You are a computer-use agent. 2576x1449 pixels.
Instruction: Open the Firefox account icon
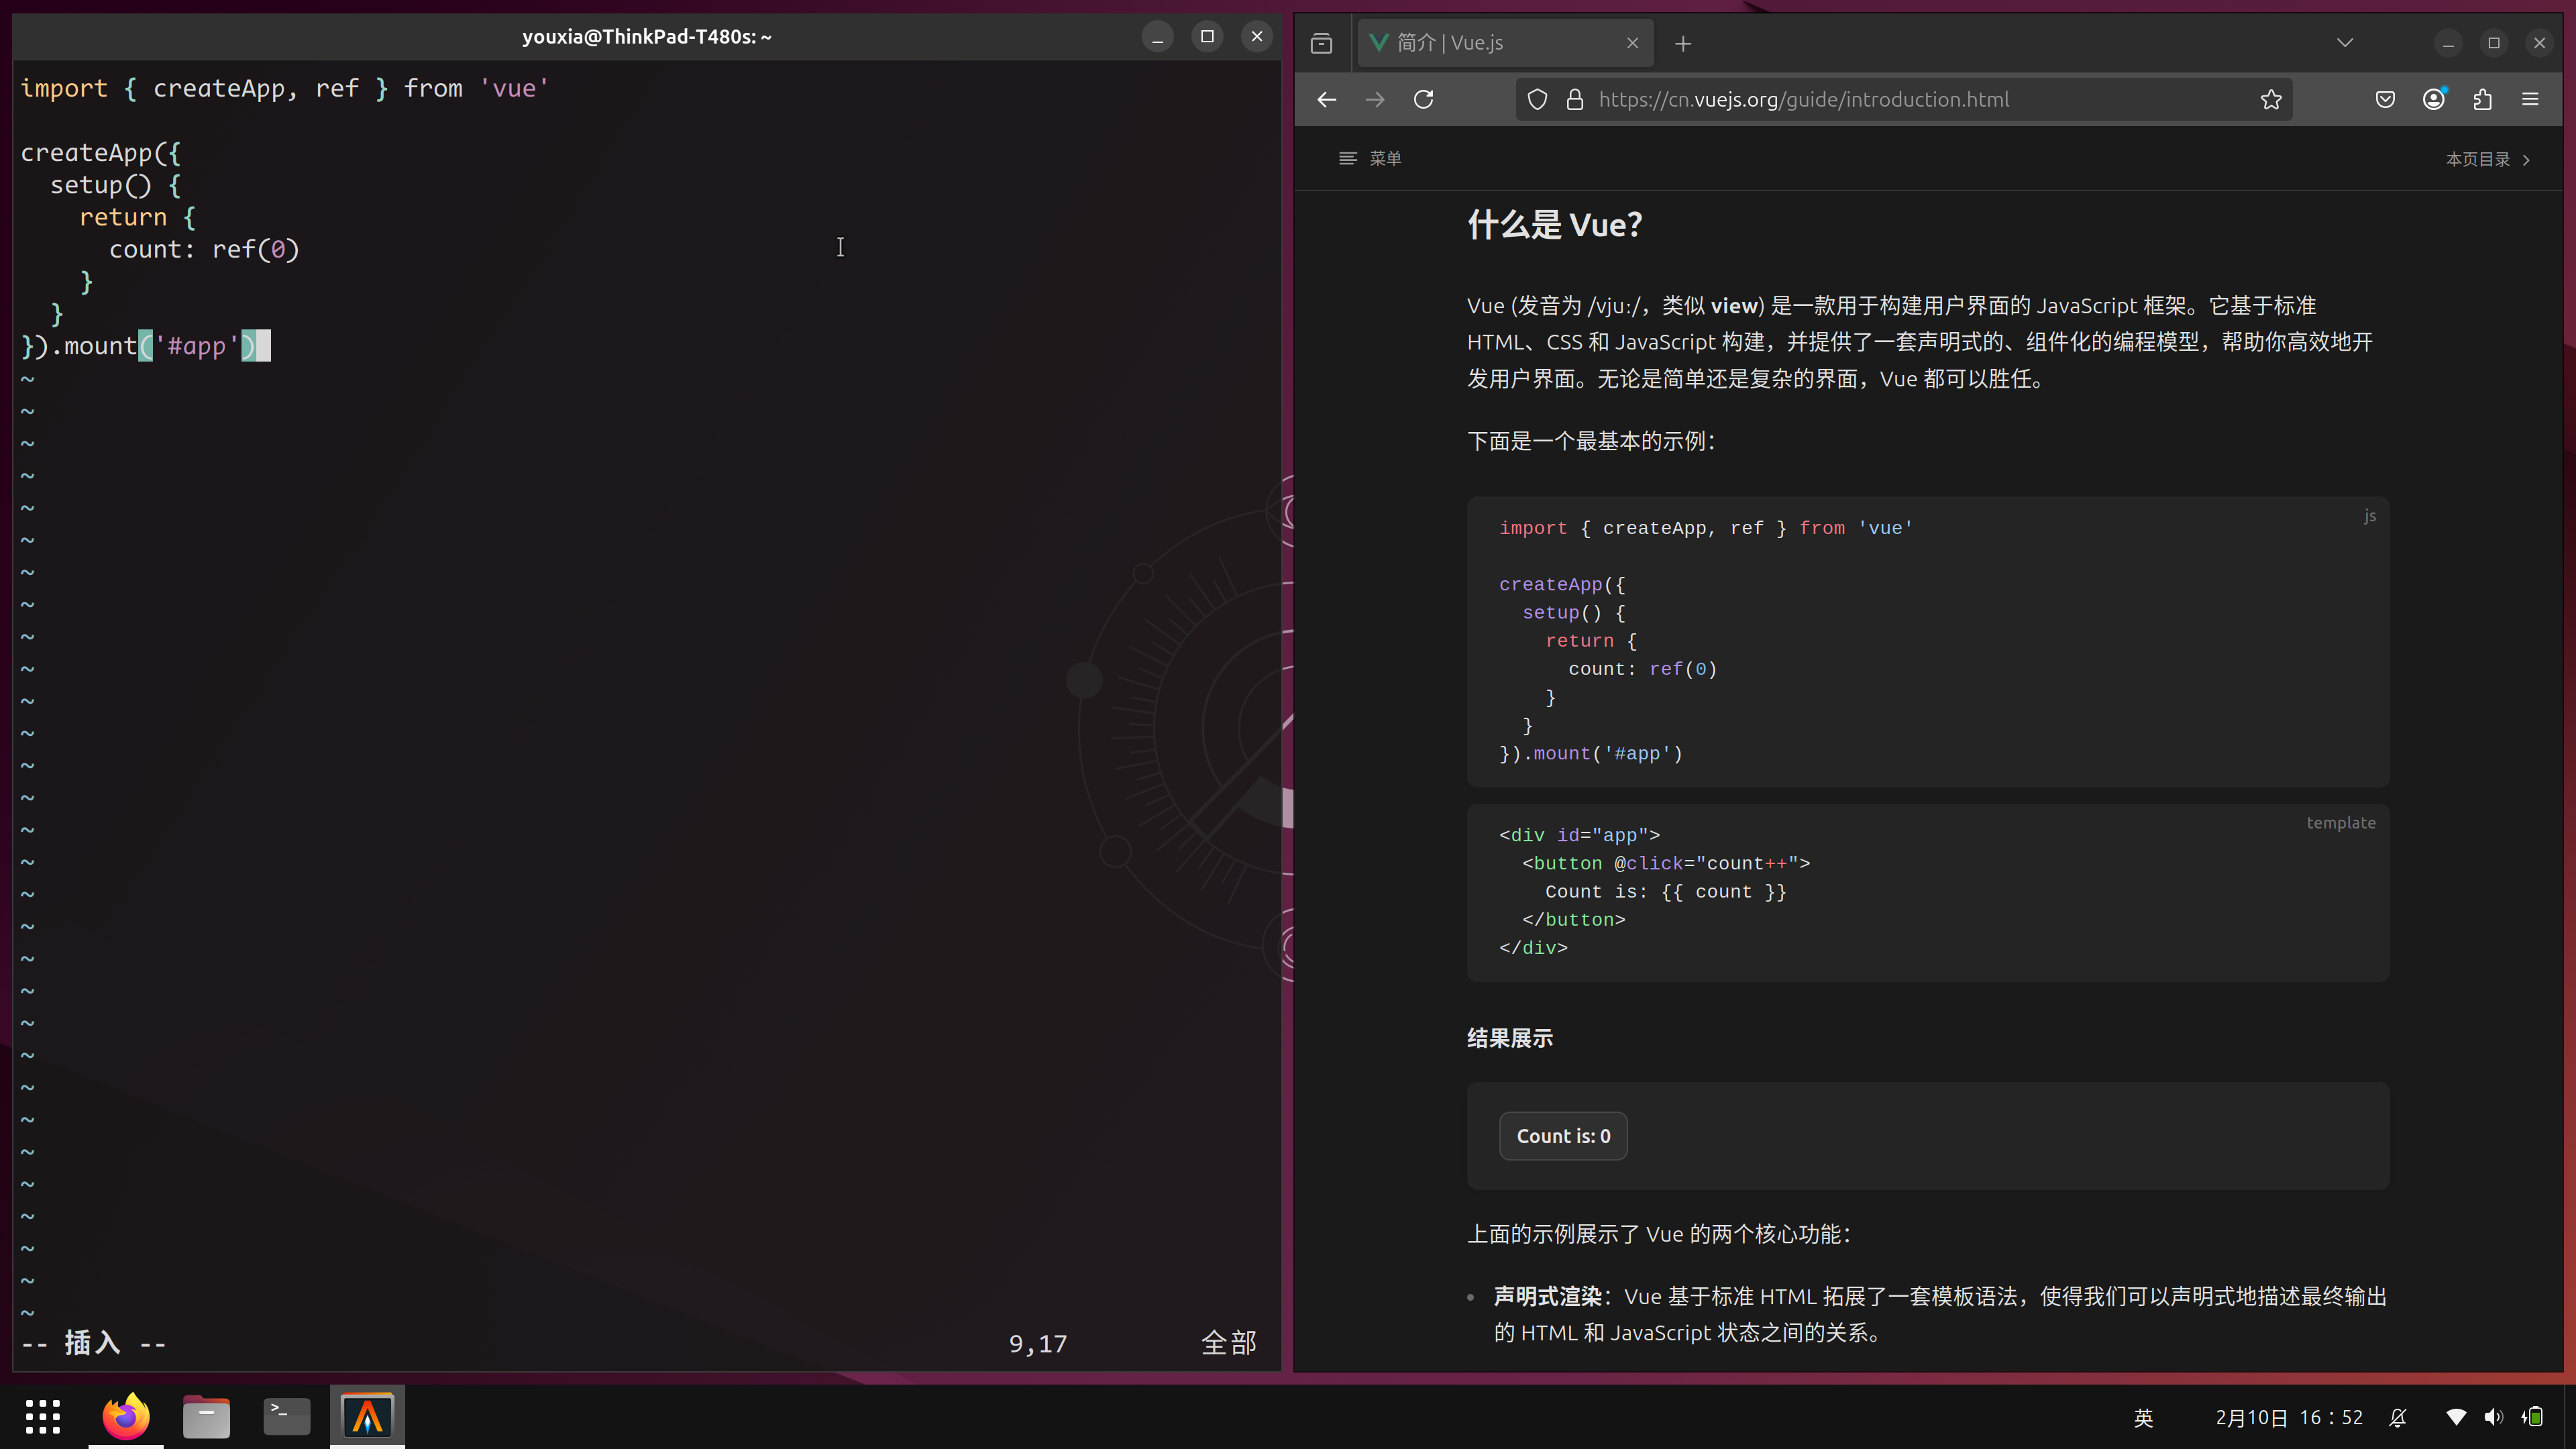2434,99
